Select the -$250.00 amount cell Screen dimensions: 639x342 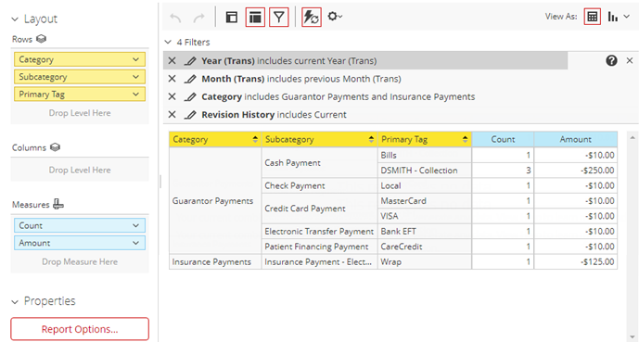click(x=575, y=171)
